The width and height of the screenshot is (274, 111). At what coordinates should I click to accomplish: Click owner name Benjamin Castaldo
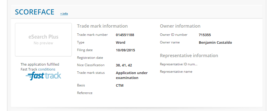tap(215, 43)
